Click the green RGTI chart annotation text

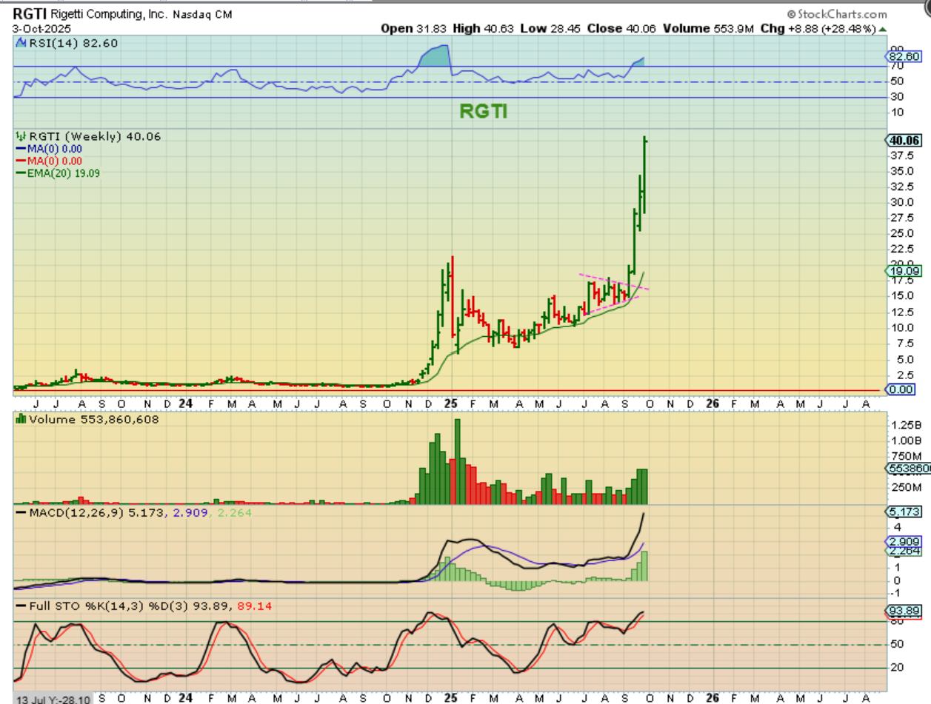click(483, 112)
